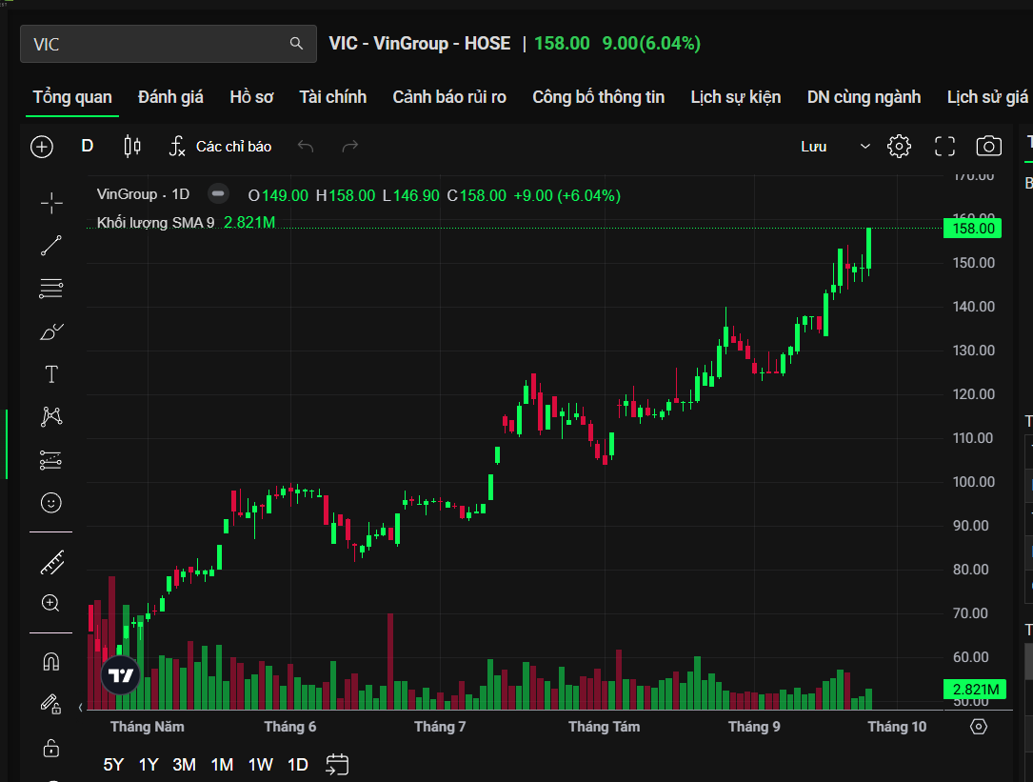Toggle lock all drawings padlock

point(51,749)
